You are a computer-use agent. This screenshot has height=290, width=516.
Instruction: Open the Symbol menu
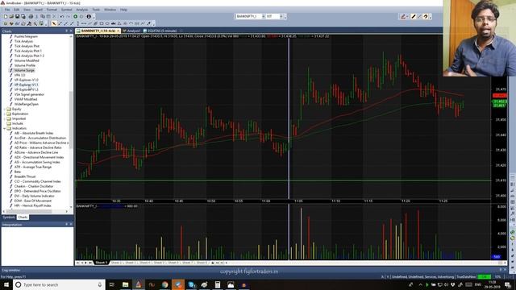tap(66, 10)
